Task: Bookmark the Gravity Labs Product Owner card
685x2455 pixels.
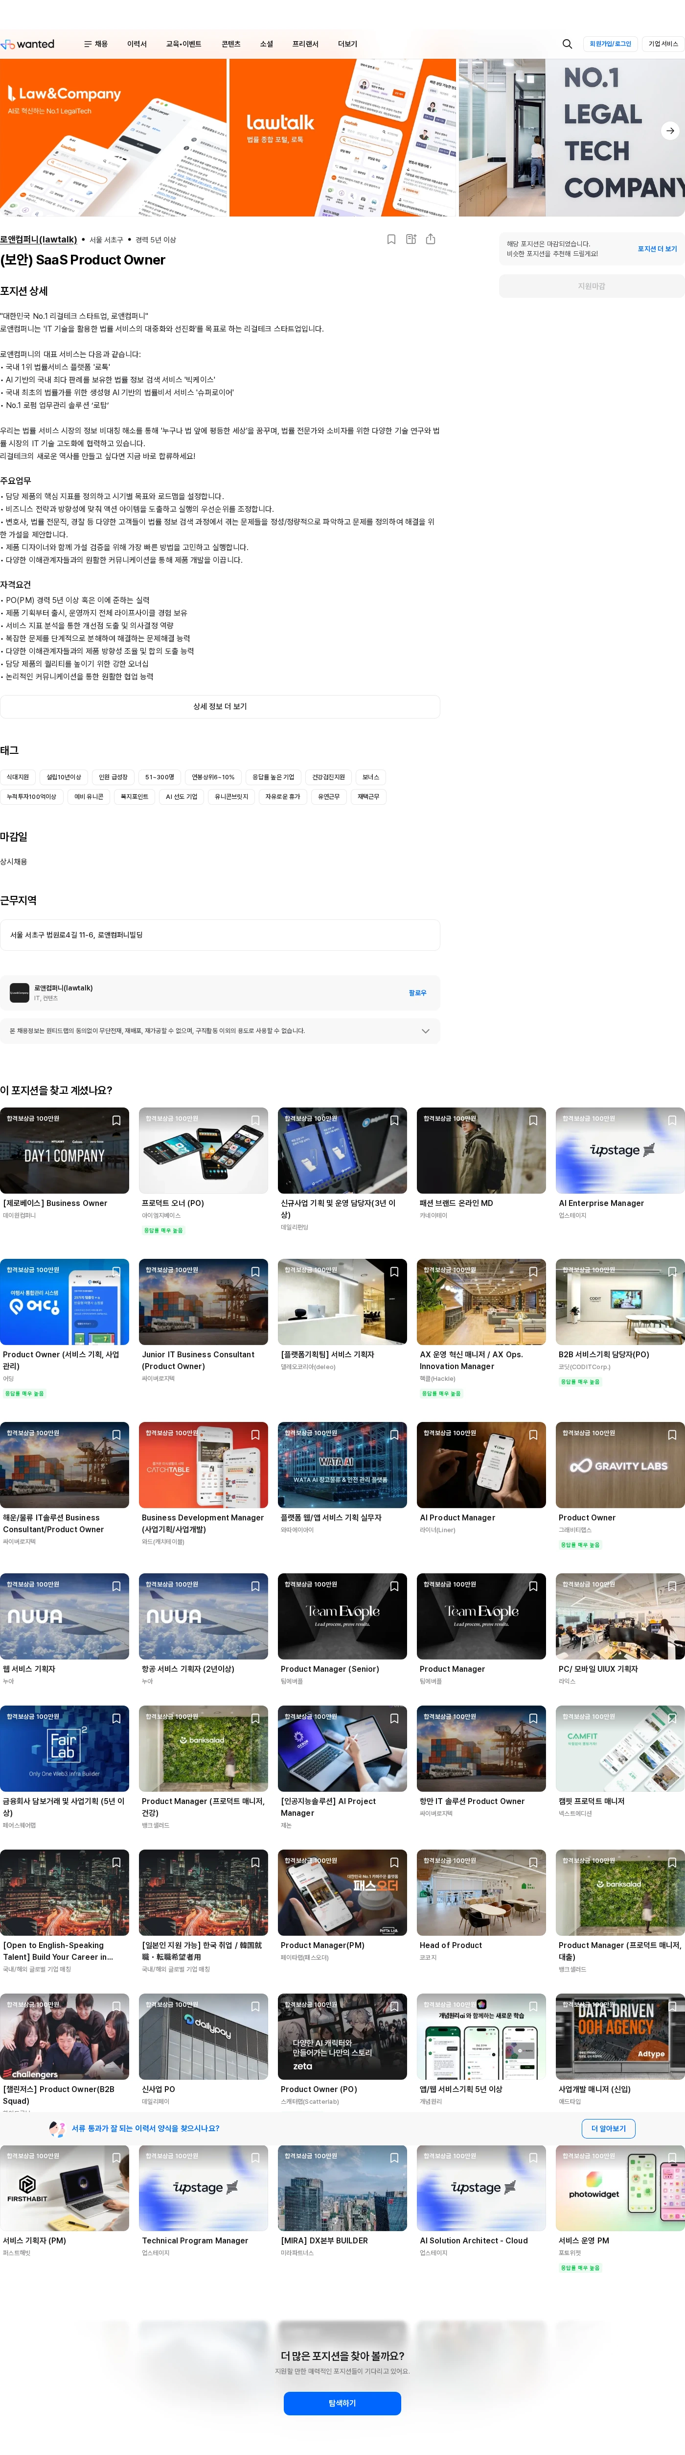Action: pyautogui.click(x=672, y=1435)
